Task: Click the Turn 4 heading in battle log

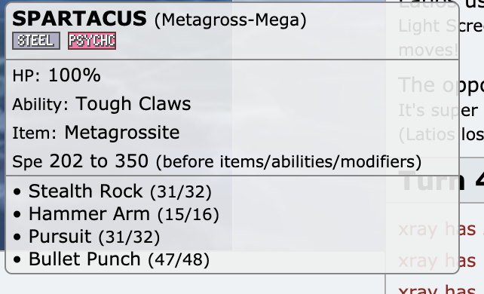Action: click(x=441, y=182)
